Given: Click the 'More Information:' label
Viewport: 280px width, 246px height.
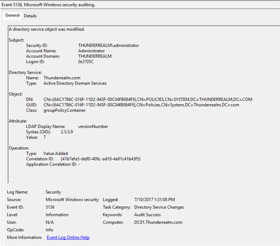Looking at the screenshot, I should pos(24,237).
